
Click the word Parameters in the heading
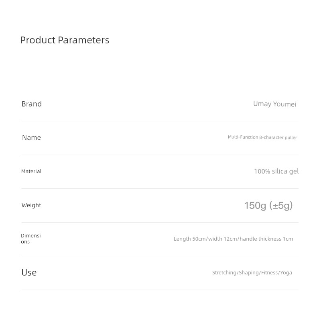pos(83,40)
